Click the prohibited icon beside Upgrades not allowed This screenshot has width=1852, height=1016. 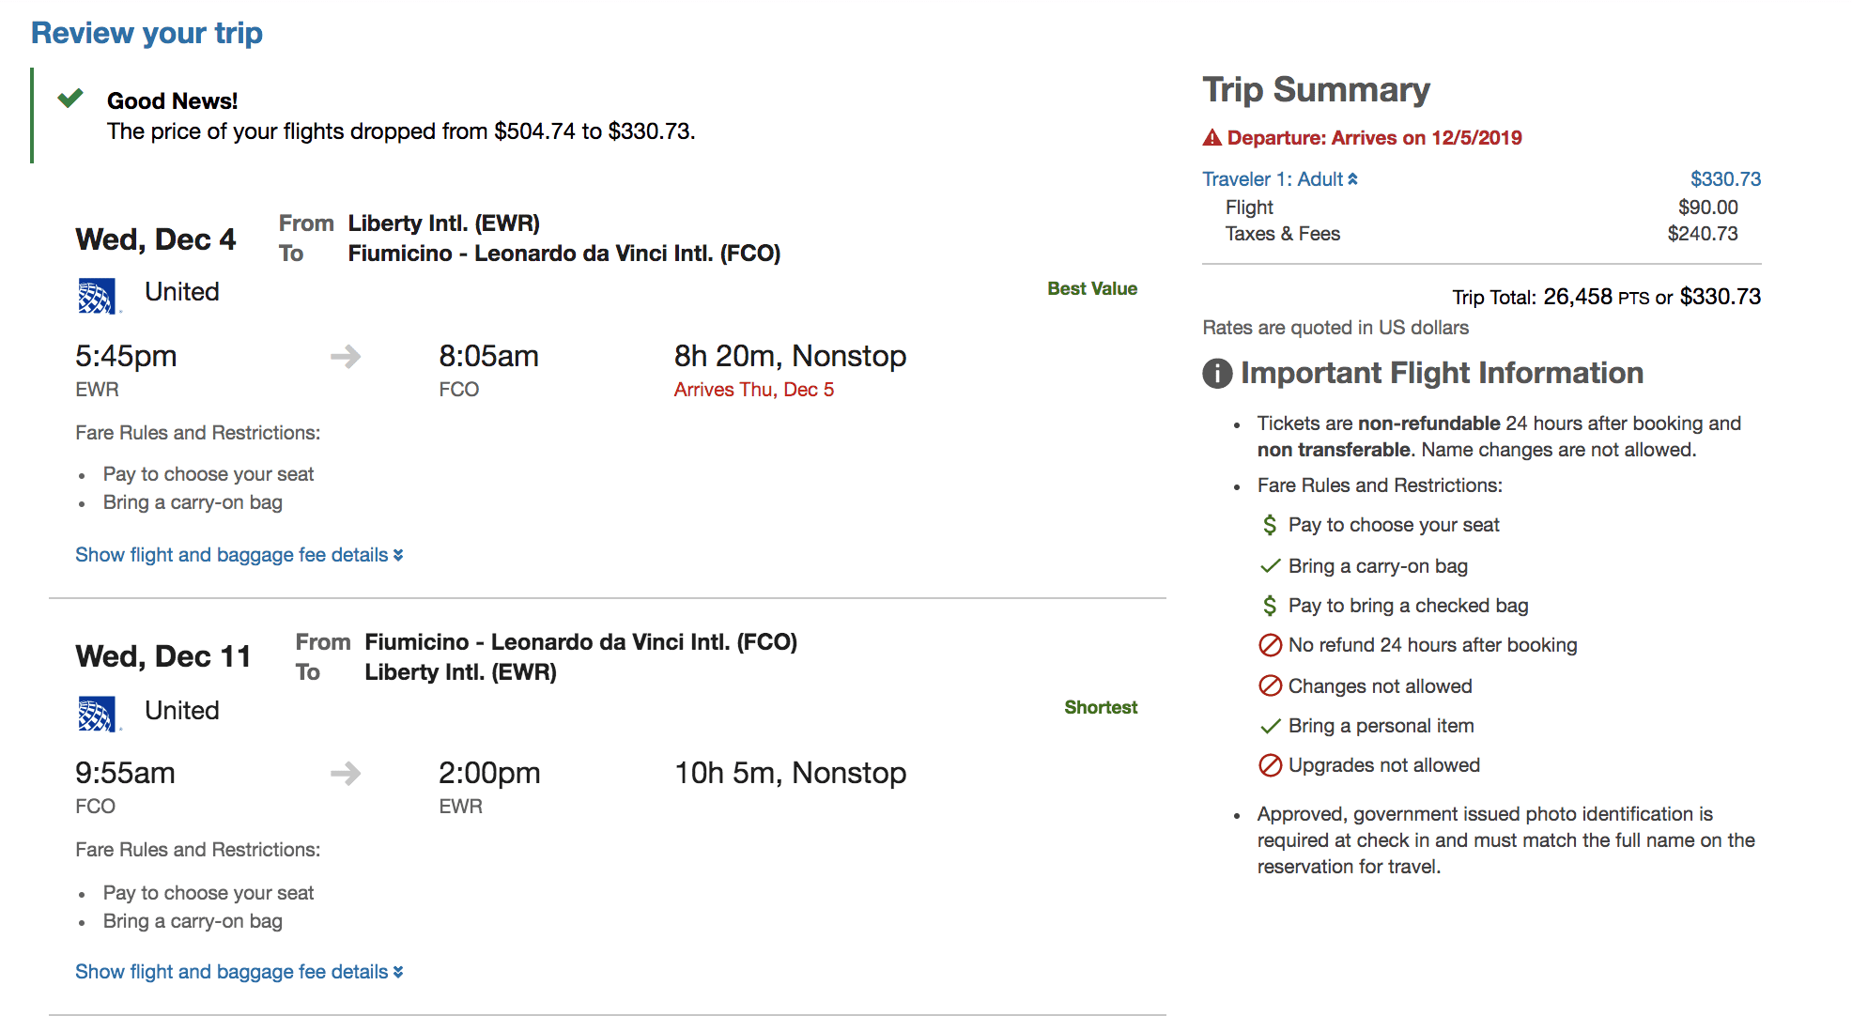[1270, 765]
